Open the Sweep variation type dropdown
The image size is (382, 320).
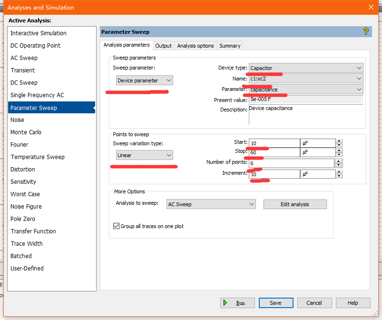[x=145, y=155]
